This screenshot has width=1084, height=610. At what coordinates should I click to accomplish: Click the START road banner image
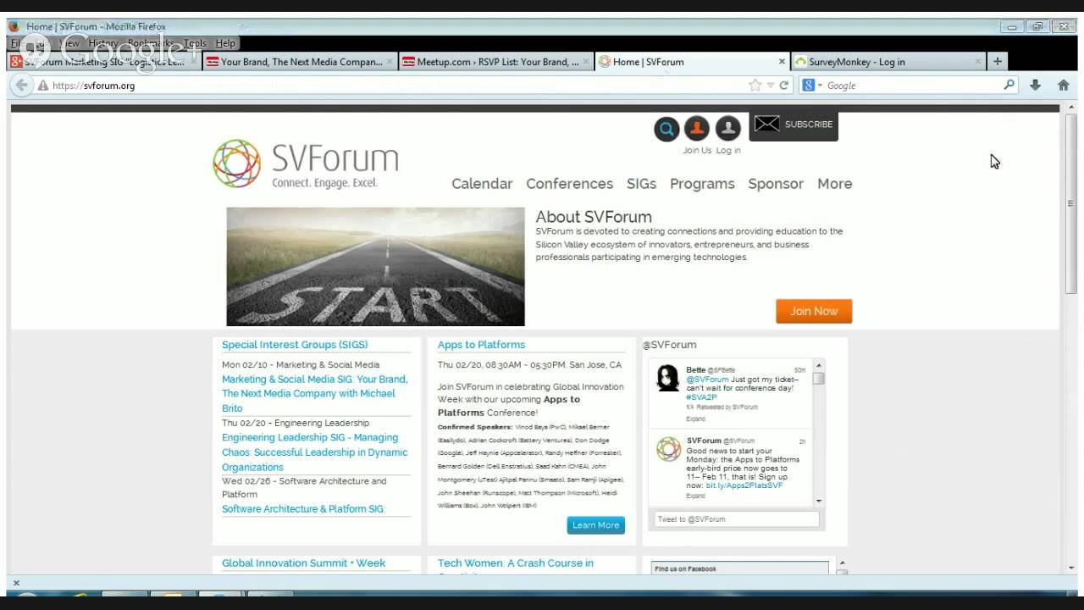click(375, 267)
